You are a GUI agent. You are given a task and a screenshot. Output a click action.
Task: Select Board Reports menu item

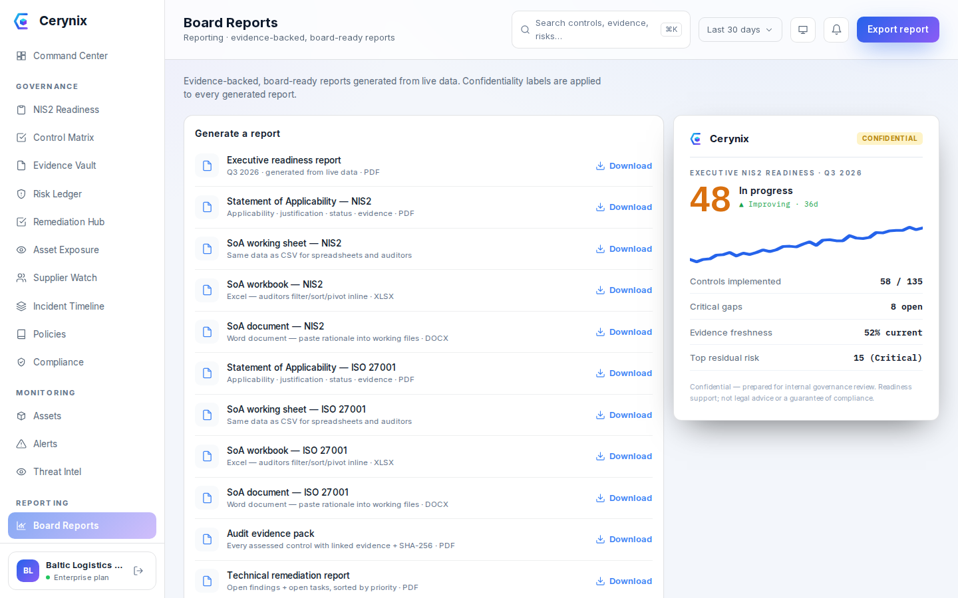pyautogui.click(x=82, y=526)
